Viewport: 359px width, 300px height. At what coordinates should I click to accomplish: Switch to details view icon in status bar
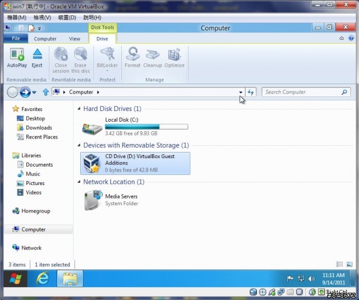(x=339, y=264)
